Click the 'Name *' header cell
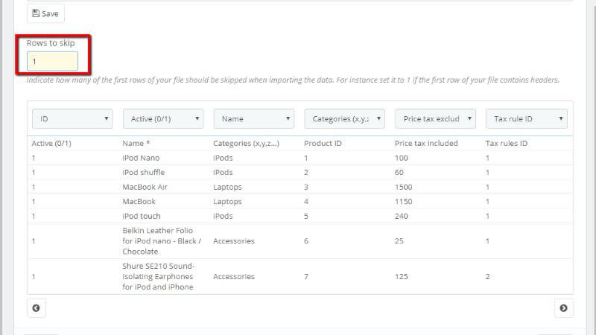 coord(136,143)
